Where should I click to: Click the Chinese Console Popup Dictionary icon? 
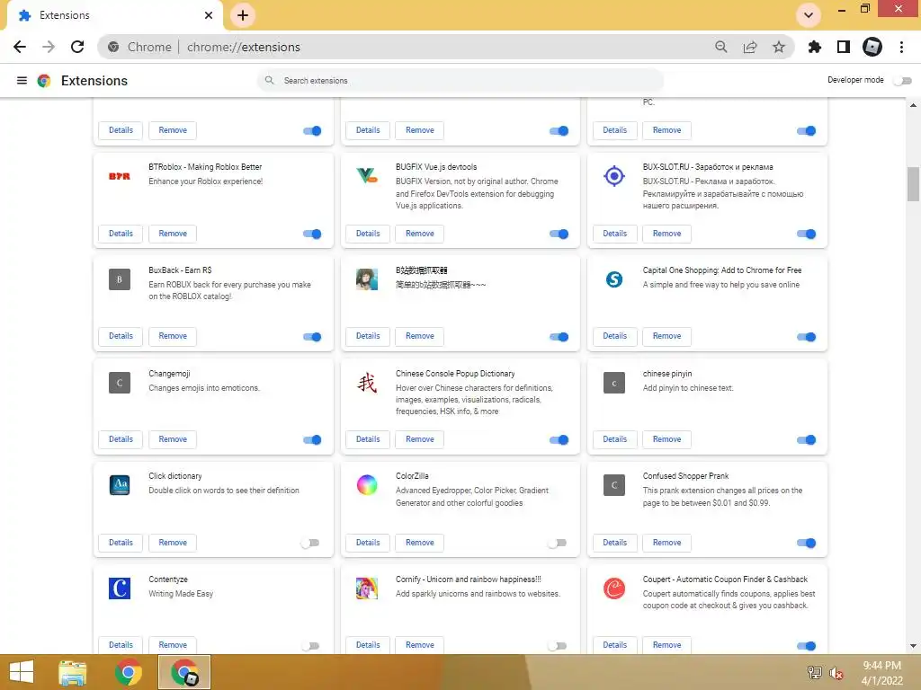[x=367, y=383]
